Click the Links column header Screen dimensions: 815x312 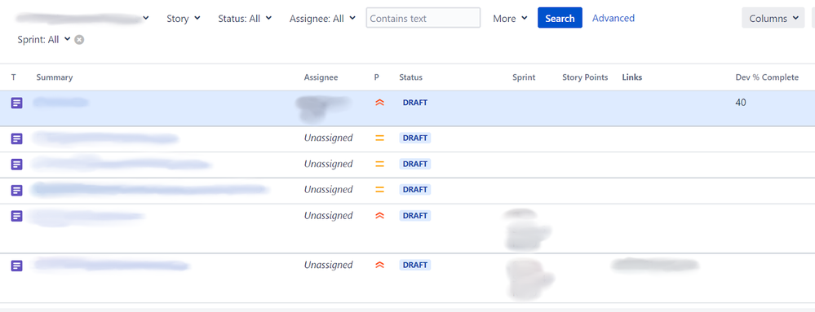click(632, 77)
